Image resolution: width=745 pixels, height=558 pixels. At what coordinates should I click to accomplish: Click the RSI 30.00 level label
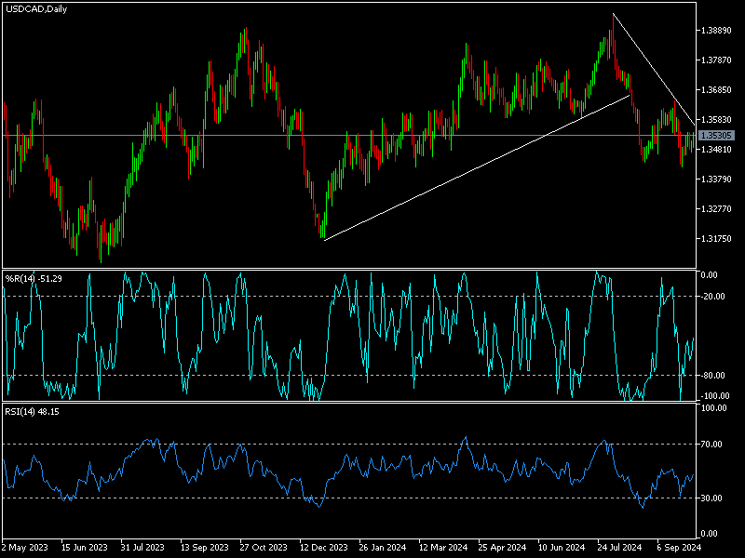tap(713, 498)
